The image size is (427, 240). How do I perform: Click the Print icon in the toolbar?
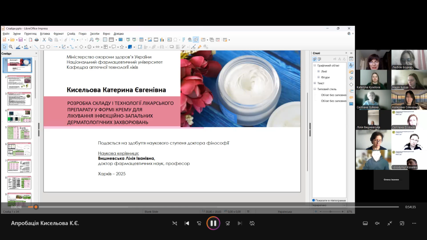click(37, 40)
